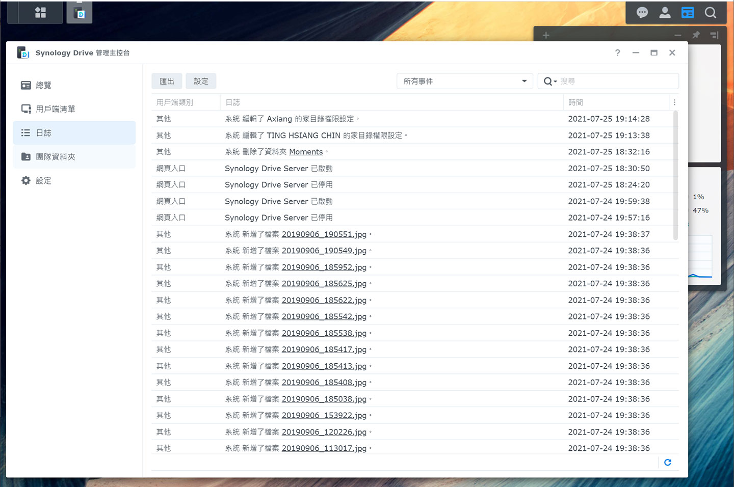Open the notifications chat bubble icon

click(642, 13)
